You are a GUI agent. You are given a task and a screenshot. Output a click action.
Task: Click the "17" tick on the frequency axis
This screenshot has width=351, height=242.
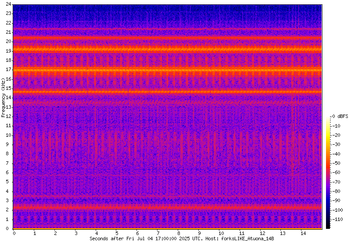pyautogui.click(x=8, y=70)
